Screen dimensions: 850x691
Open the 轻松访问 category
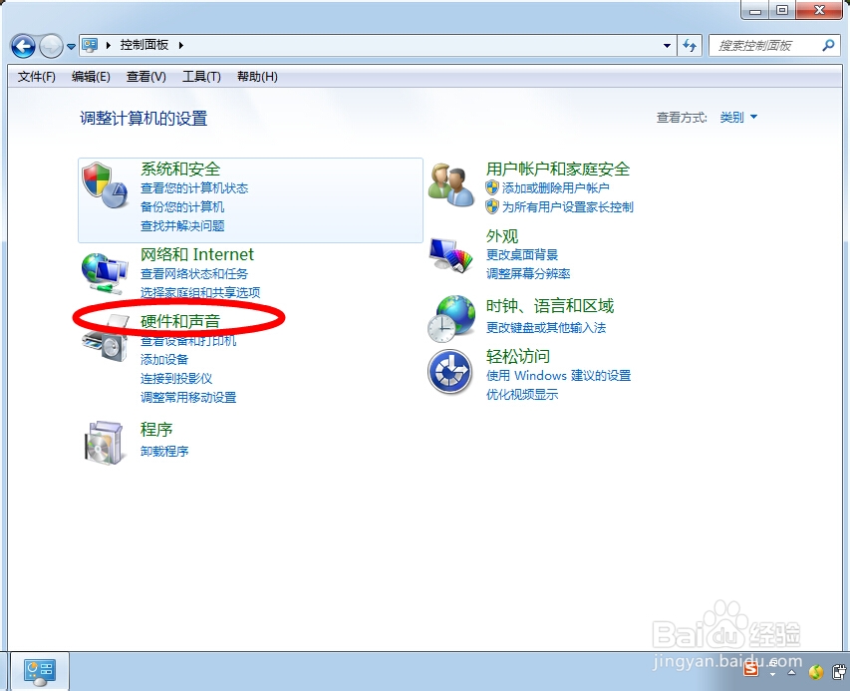pos(518,356)
